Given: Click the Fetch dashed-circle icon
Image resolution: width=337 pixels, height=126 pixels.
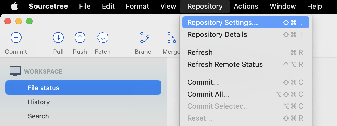Looking at the screenshot, I should pyautogui.click(x=103, y=38).
